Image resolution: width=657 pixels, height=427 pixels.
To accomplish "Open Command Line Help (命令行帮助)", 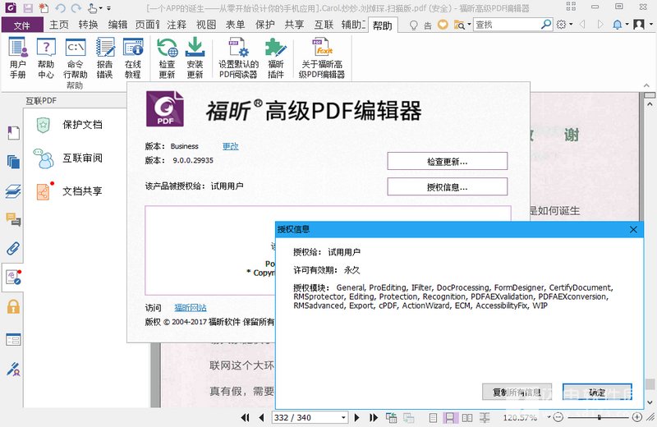I will point(76,57).
